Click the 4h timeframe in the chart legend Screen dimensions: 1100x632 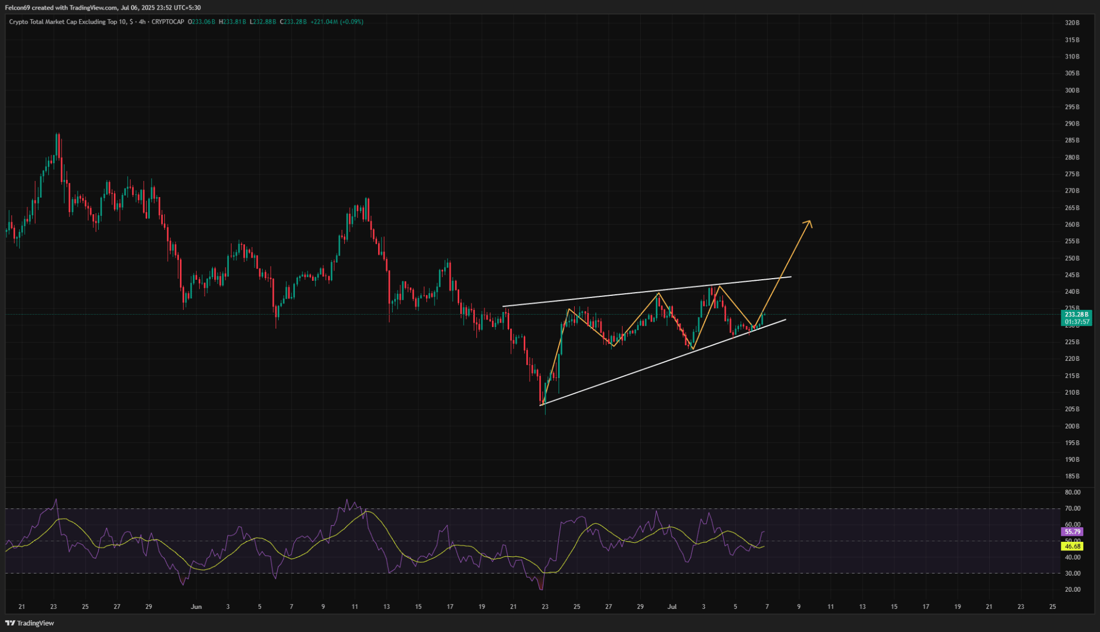click(142, 22)
